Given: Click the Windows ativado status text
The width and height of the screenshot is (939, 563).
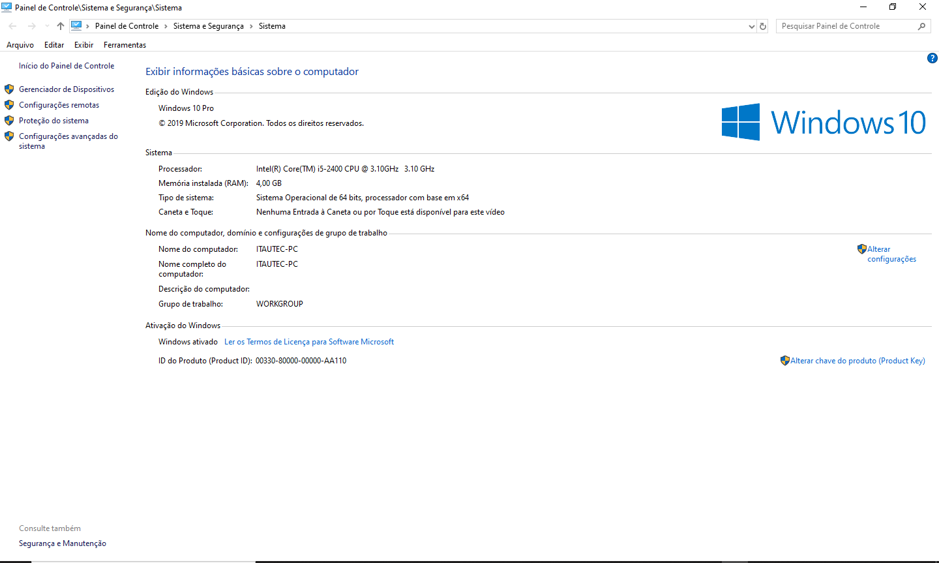Looking at the screenshot, I should tap(188, 342).
